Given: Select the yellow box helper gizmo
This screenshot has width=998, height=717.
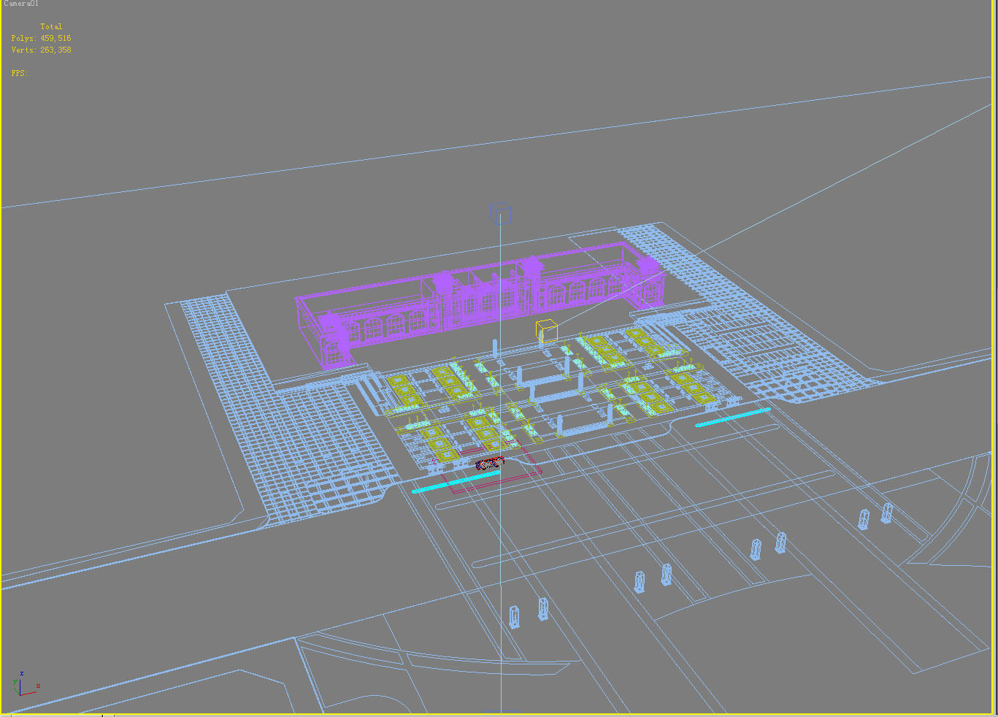Looking at the screenshot, I should point(546,331).
